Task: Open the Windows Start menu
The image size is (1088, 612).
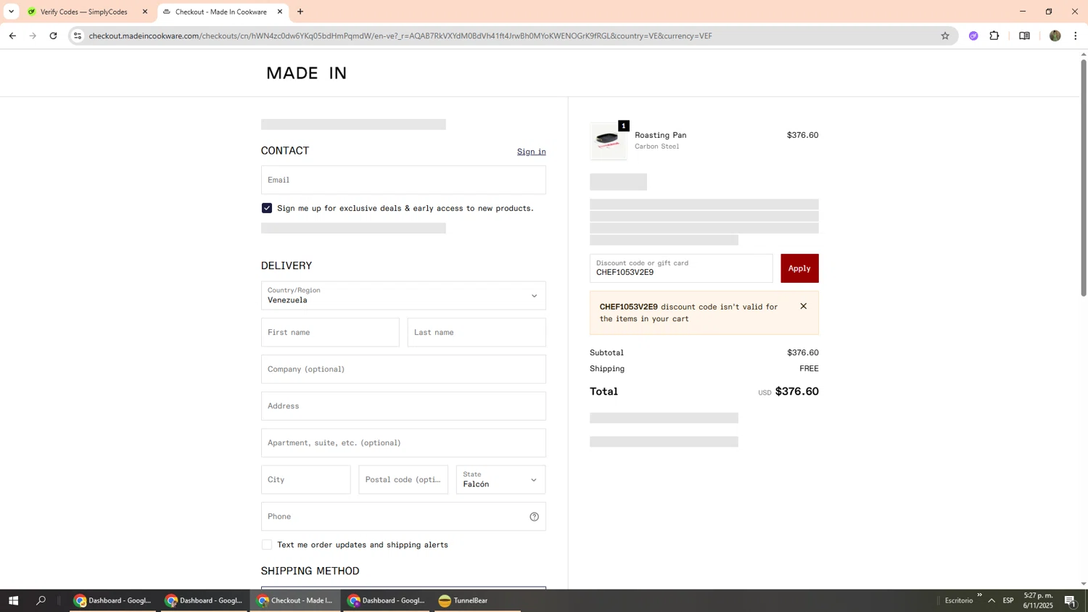Action: (13, 600)
